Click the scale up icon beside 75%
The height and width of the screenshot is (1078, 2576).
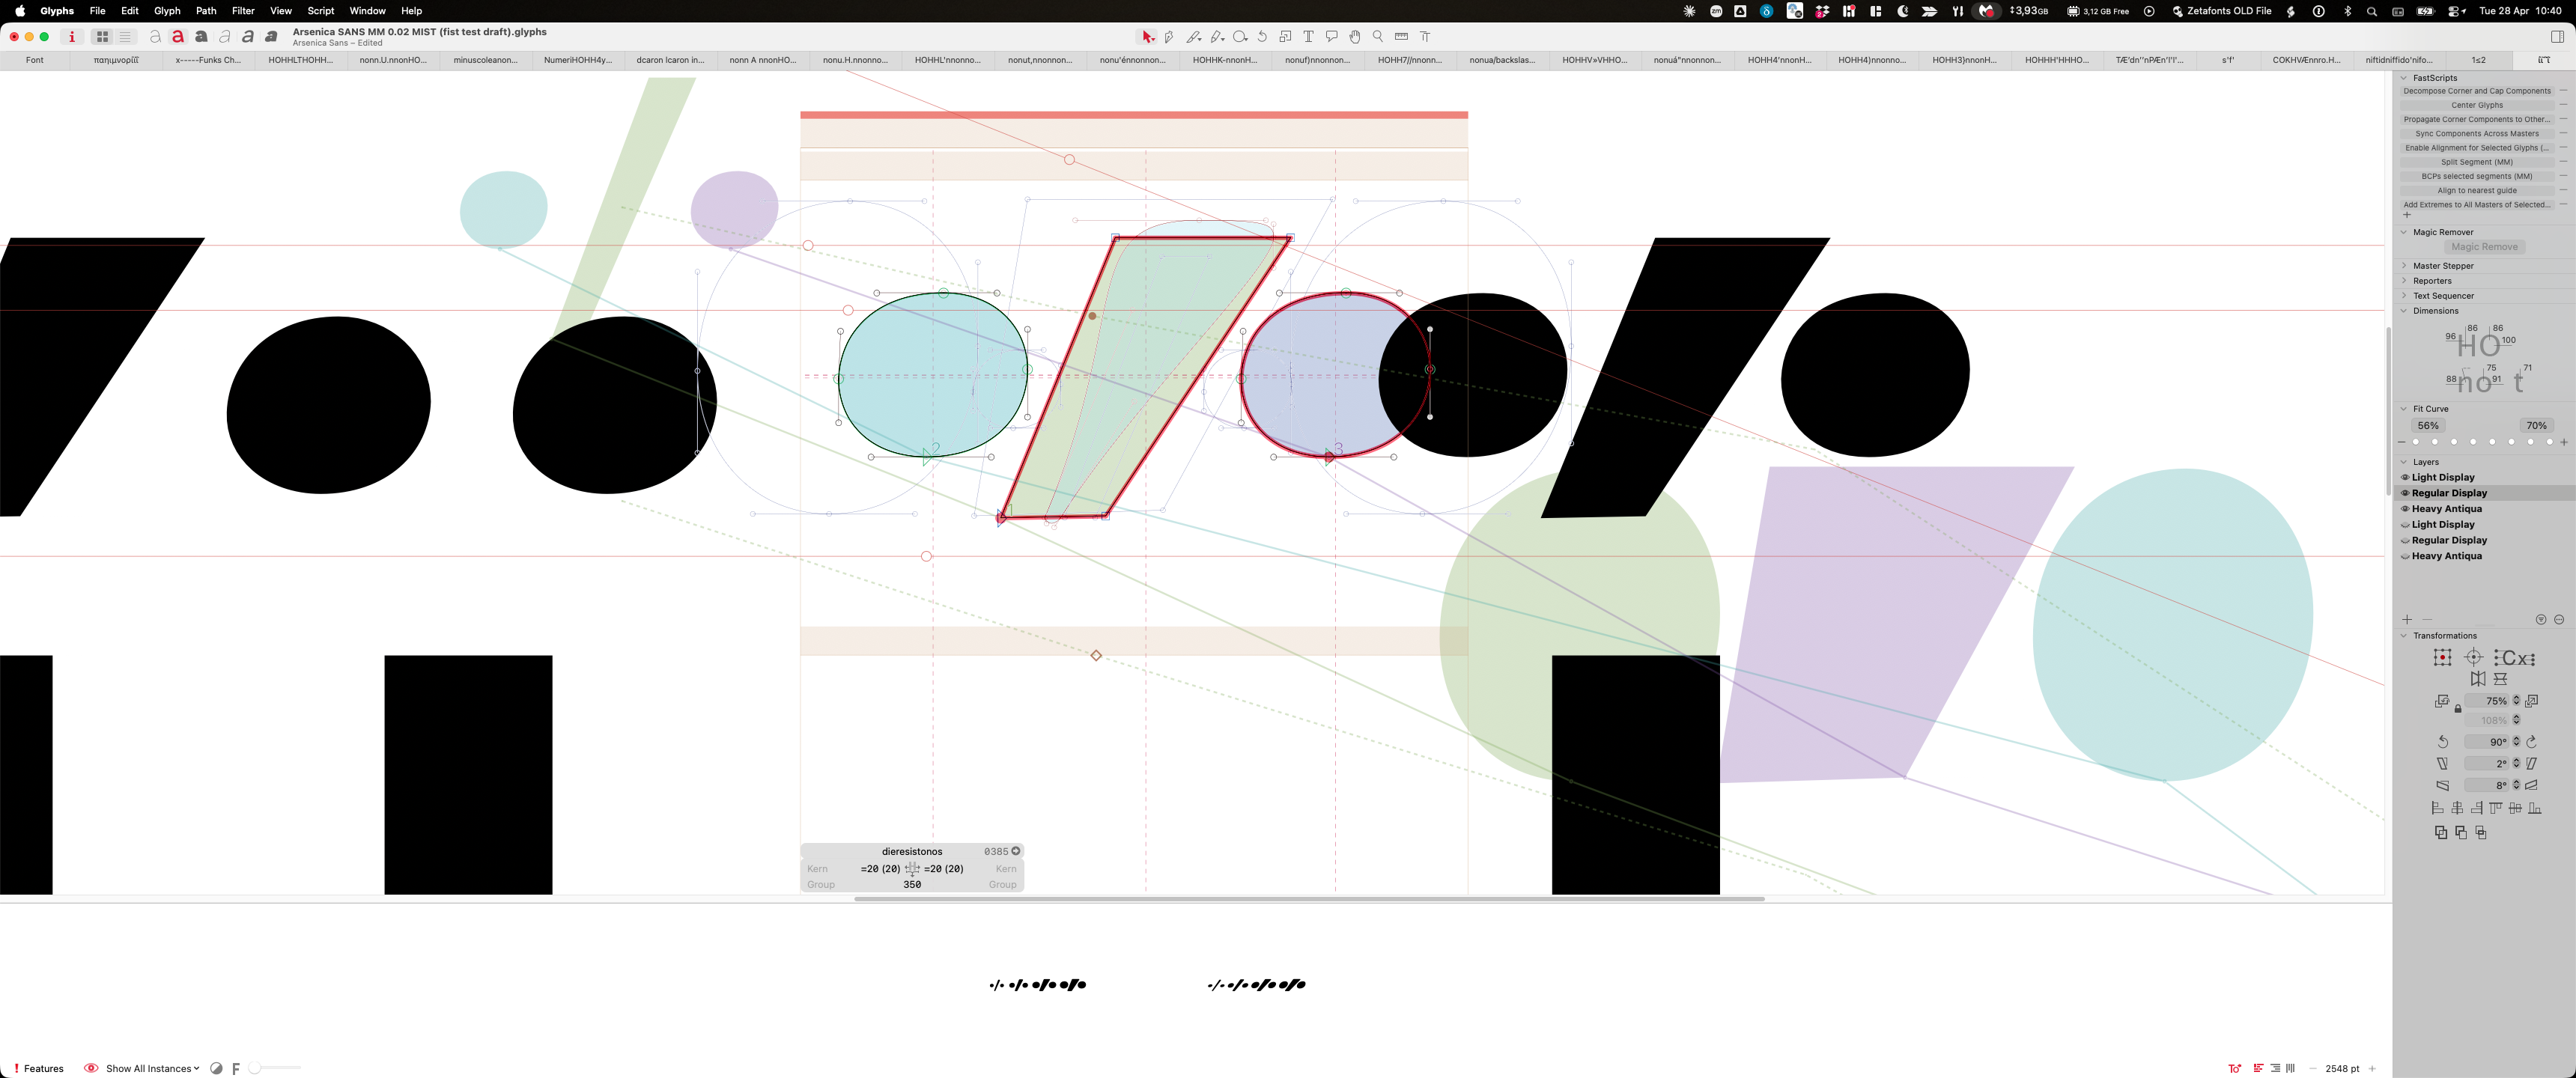coord(2532,701)
